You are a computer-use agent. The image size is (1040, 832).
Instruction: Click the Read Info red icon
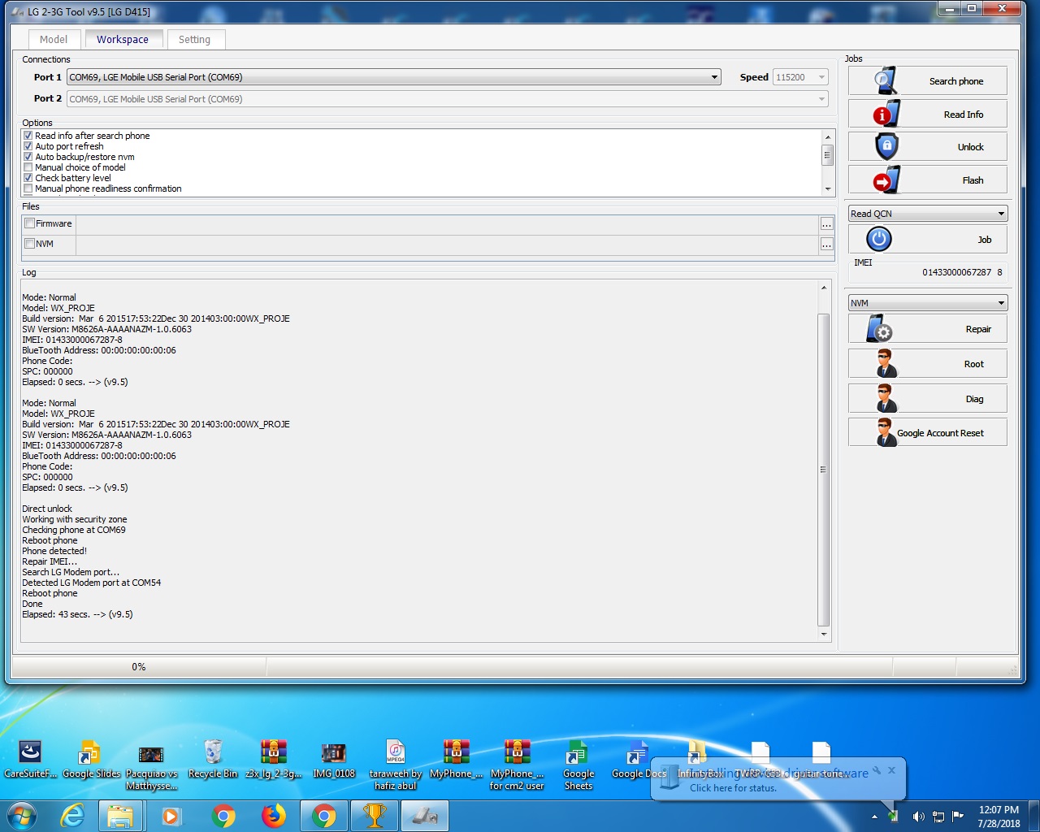(x=886, y=114)
